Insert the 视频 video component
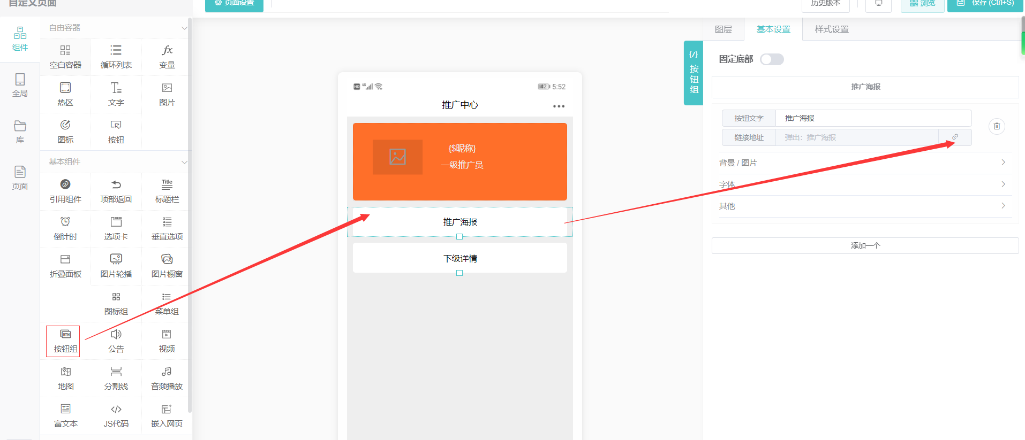Viewport: 1025px width, 440px height. coord(167,341)
